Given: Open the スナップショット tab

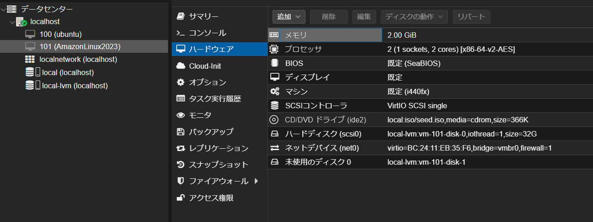Looking at the screenshot, I should pos(220,165).
